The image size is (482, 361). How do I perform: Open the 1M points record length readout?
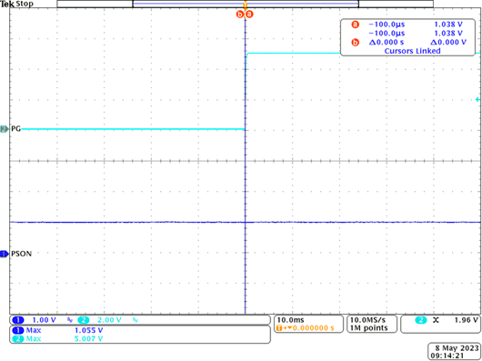[368, 328]
